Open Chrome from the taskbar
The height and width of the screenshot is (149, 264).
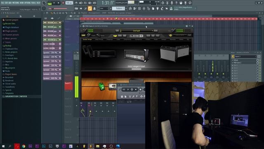click(x=24, y=146)
